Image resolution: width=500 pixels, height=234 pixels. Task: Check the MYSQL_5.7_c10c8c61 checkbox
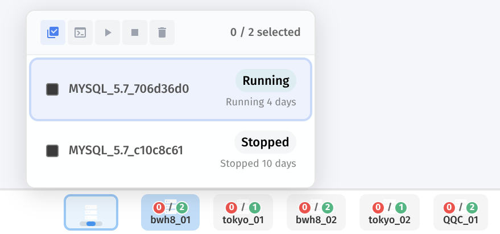click(x=52, y=151)
